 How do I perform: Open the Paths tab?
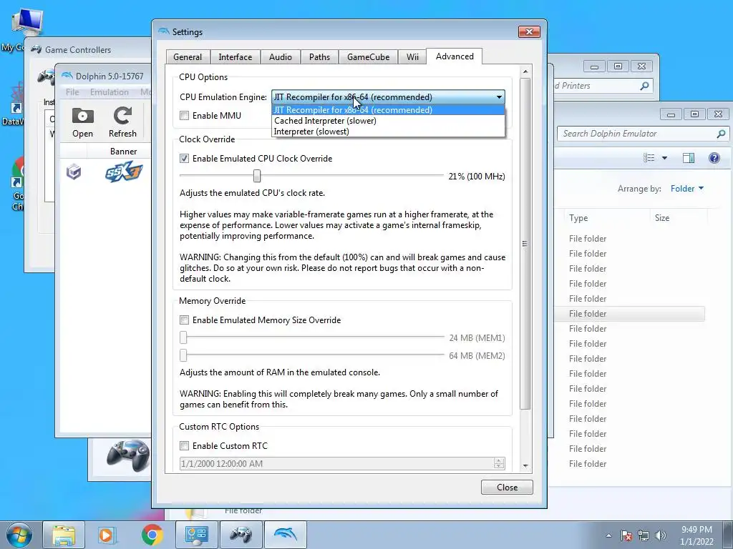point(319,57)
